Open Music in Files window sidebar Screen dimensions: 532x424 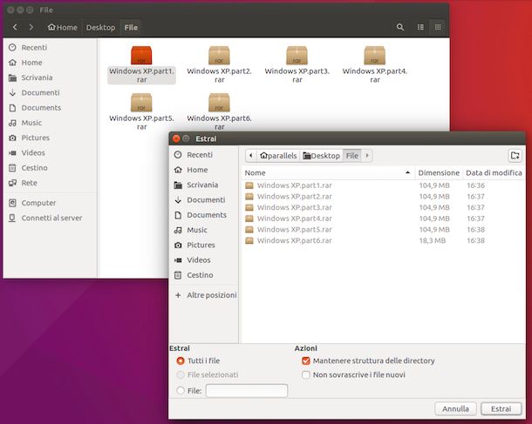pos(51,123)
